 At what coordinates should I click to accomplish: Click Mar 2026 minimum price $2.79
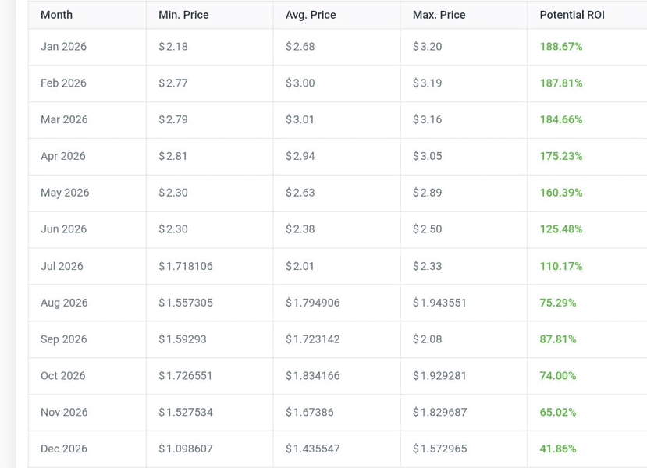click(x=172, y=120)
